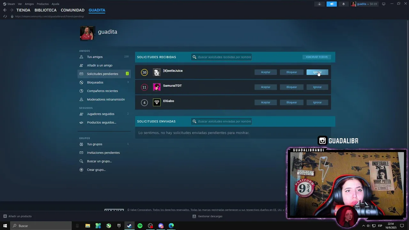
Task: Accept SamuraiTDT's friend request
Action: [266, 87]
